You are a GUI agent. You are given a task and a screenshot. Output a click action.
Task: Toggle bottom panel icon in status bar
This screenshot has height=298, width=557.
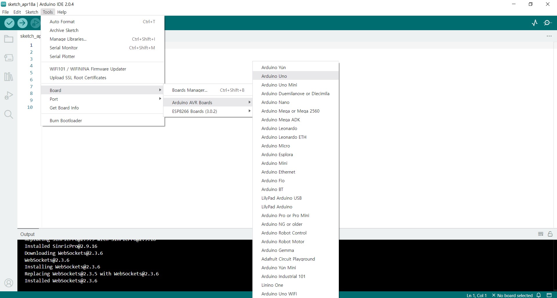549,295
